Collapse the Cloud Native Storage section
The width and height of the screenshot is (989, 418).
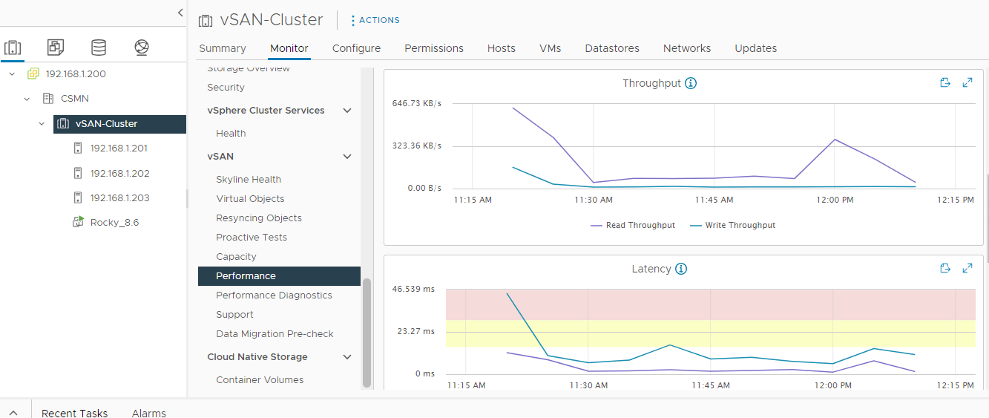pos(346,357)
